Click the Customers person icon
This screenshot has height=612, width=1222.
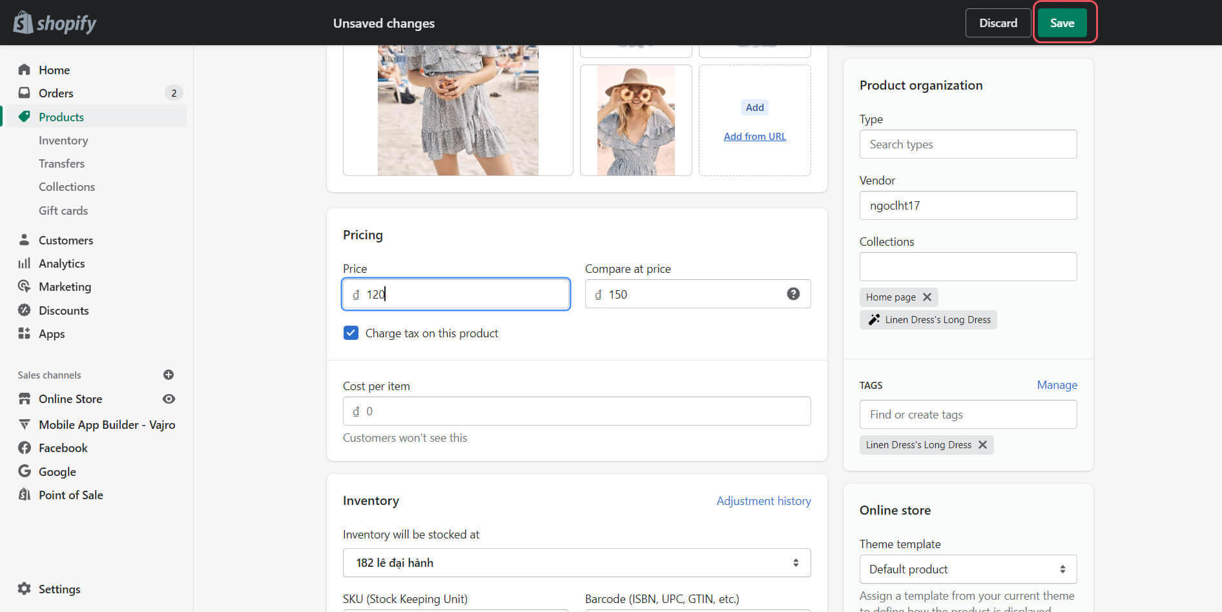[x=24, y=240]
